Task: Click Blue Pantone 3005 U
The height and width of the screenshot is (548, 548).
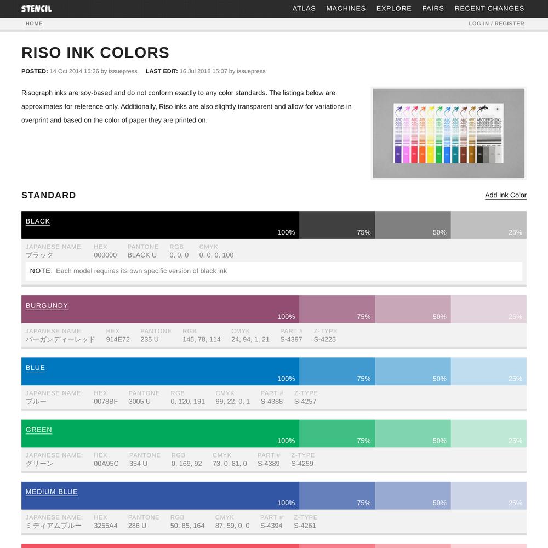Action: [x=139, y=402]
